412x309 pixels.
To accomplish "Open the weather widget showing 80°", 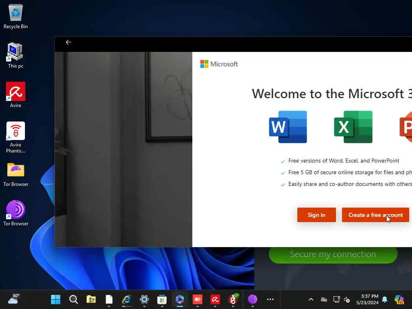I will pos(14,299).
